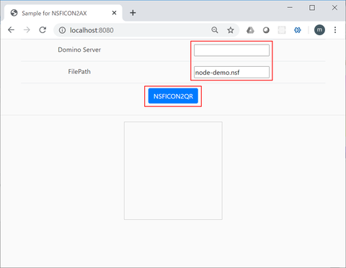Click the browser back arrow
Viewport: 346px width, 268px height.
(11, 30)
